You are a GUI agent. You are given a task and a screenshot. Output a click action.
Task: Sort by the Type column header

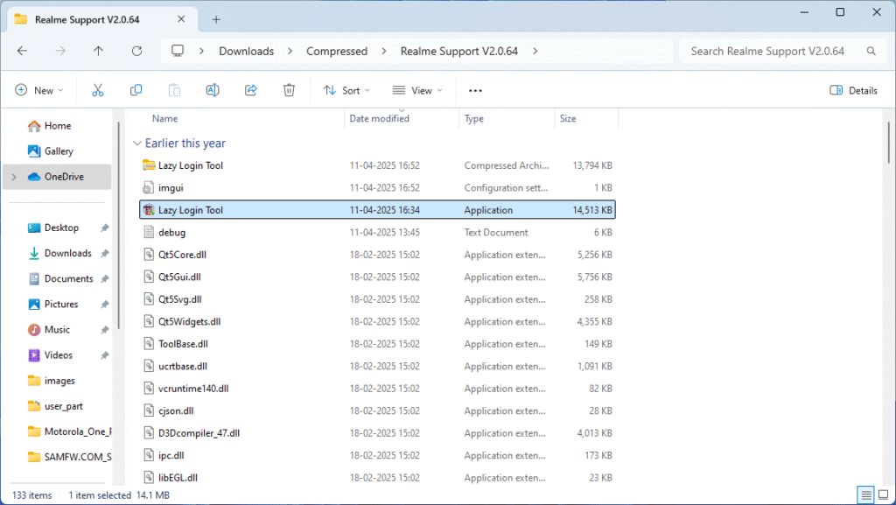(x=473, y=118)
